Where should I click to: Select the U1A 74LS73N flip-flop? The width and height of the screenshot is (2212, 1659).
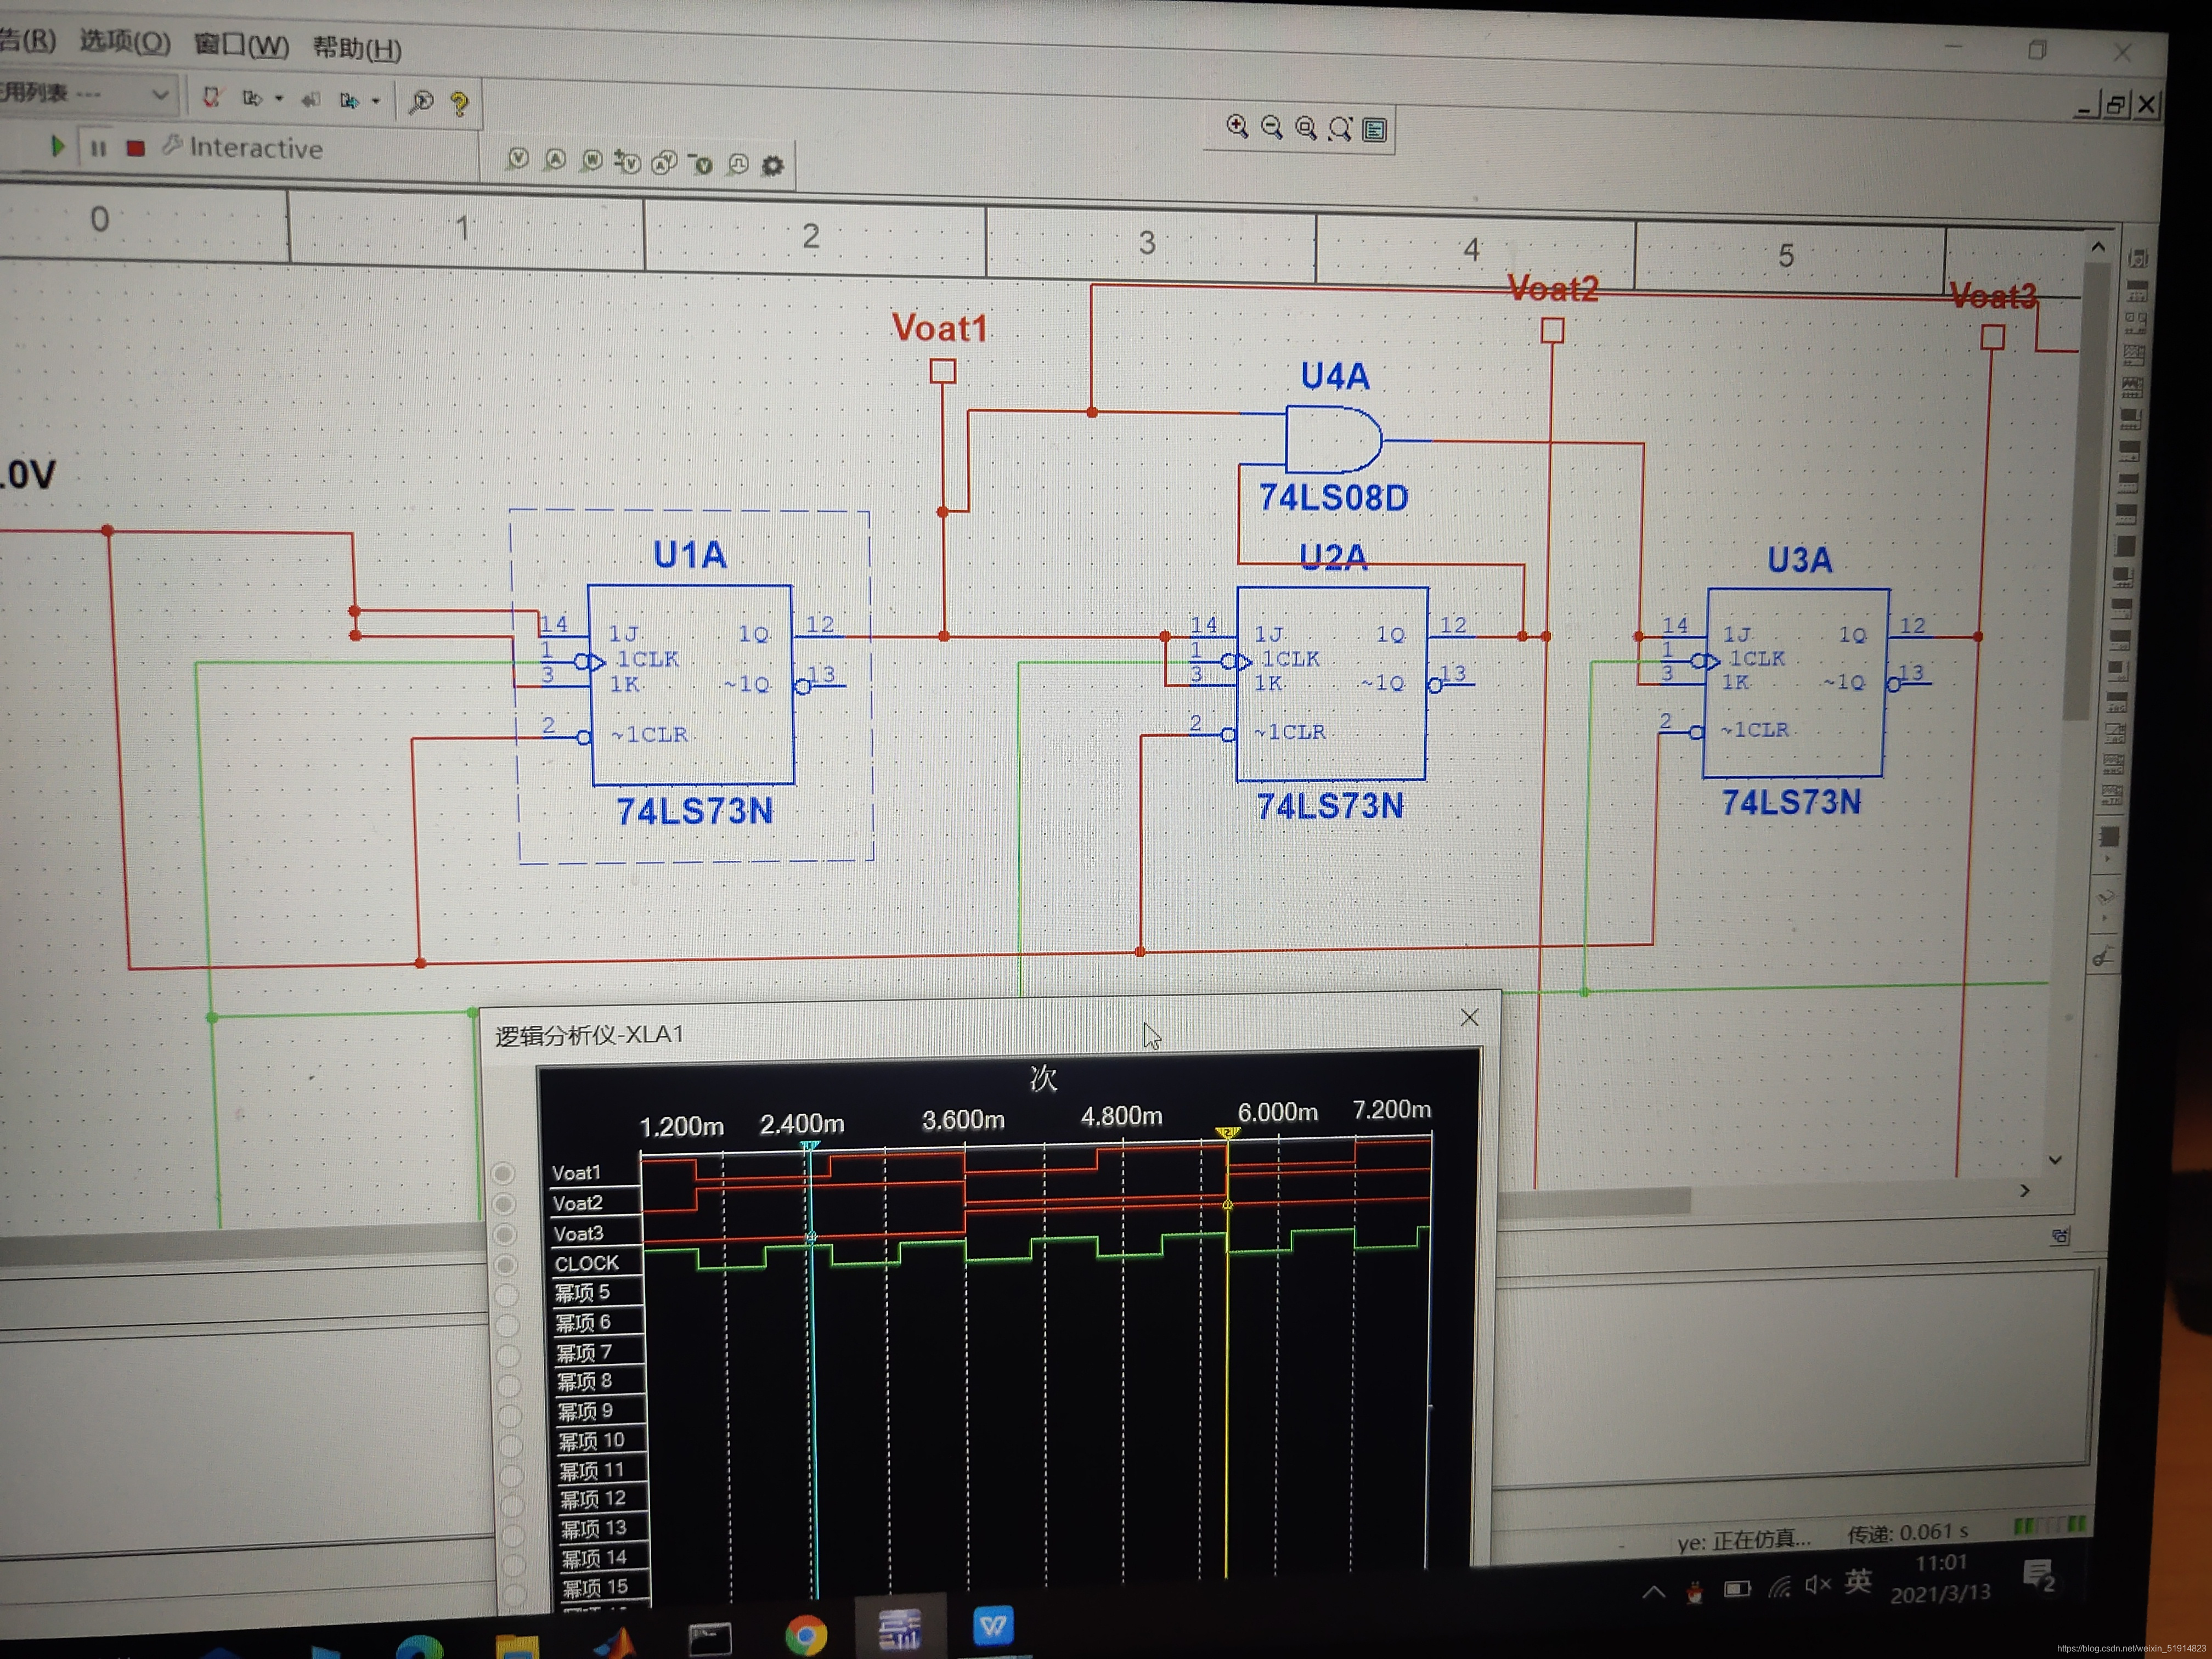(691, 685)
